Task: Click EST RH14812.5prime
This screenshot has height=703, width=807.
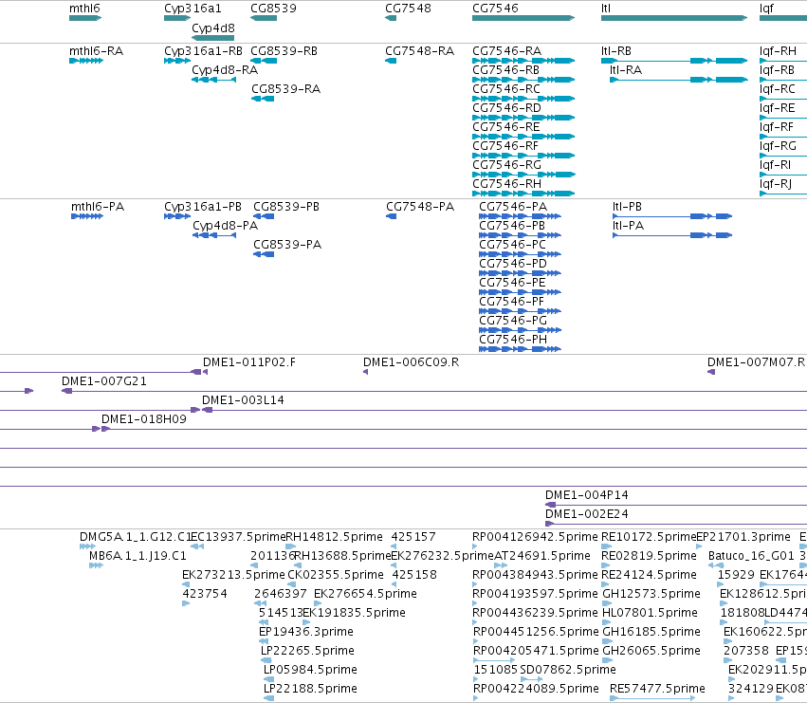Action: 334,537
